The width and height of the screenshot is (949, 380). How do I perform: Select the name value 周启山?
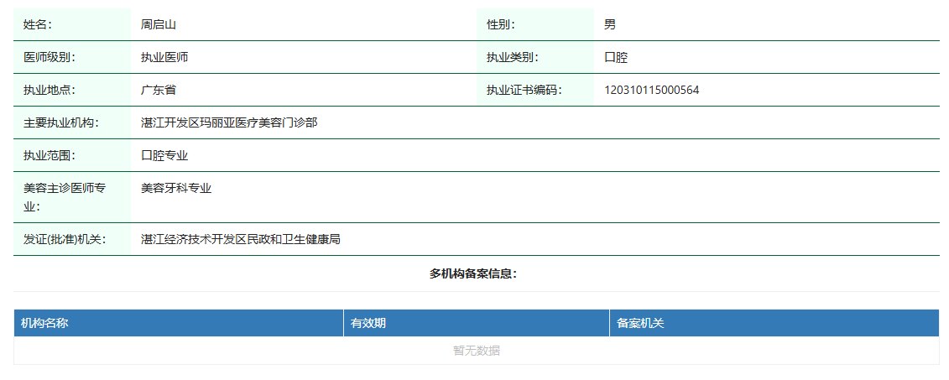(158, 25)
